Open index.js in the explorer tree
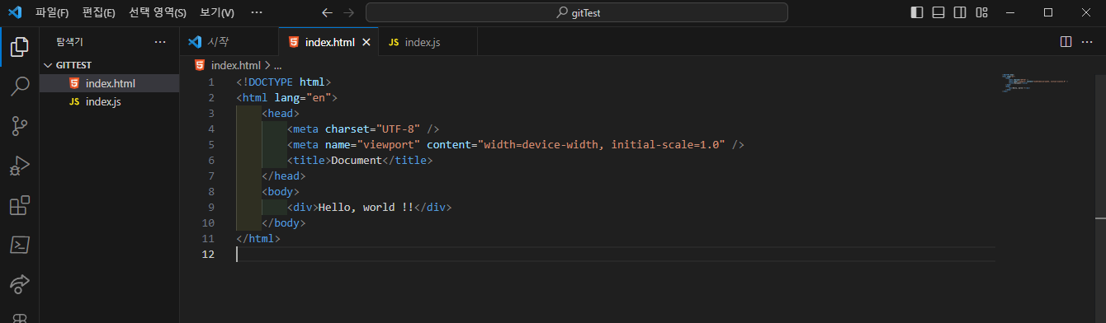The image size is (1106, 323). [109, 101]
